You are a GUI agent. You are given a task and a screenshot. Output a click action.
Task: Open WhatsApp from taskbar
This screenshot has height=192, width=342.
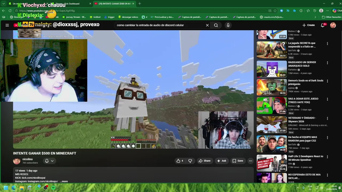tap(38, 188)
